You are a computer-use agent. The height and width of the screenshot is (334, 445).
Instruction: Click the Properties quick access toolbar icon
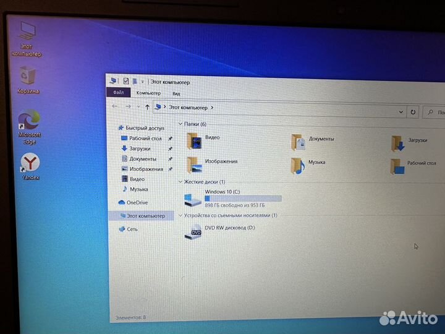pos(126,81)
